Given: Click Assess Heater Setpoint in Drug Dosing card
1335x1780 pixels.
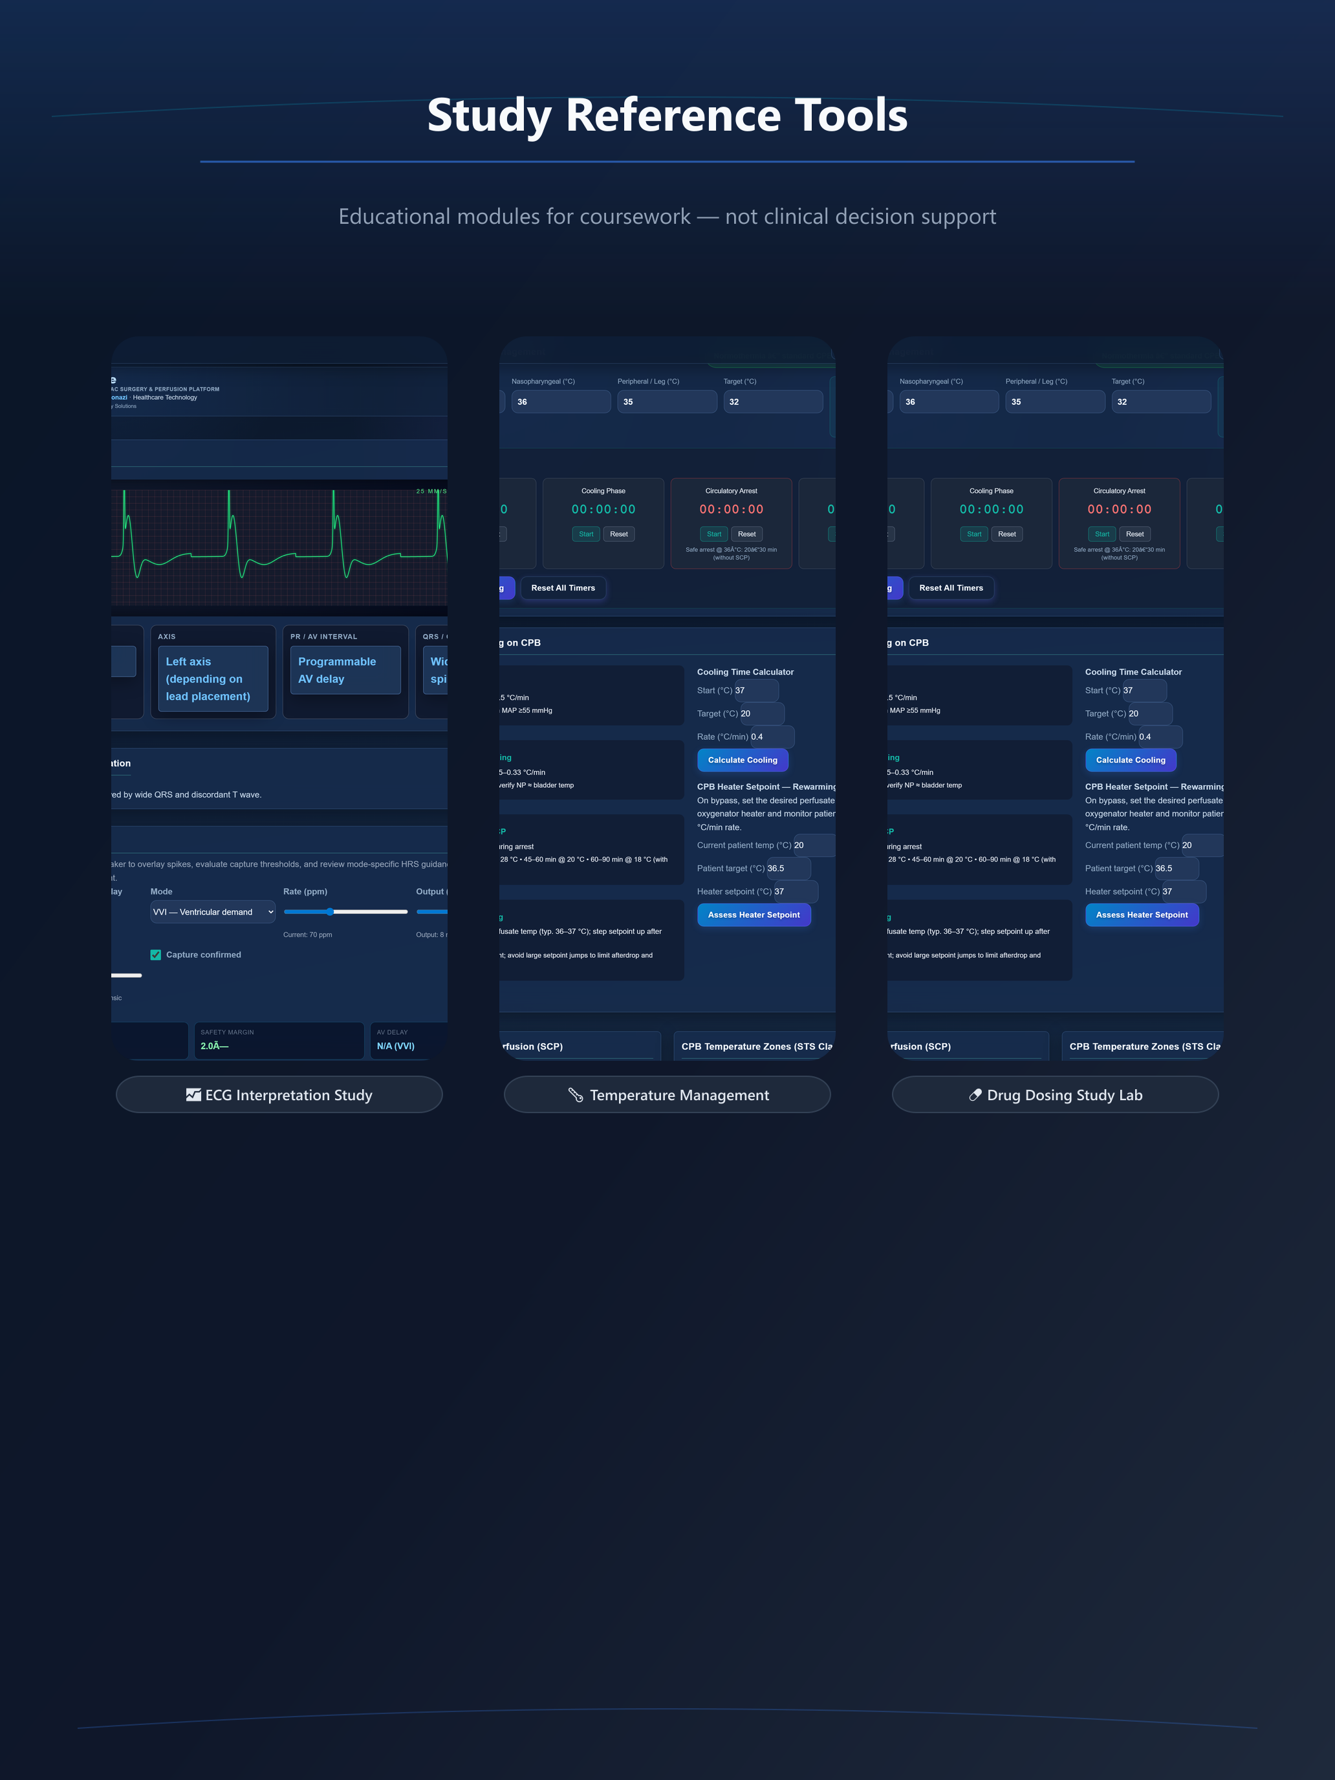Looking at the screenshot, I should point(1142,915).
